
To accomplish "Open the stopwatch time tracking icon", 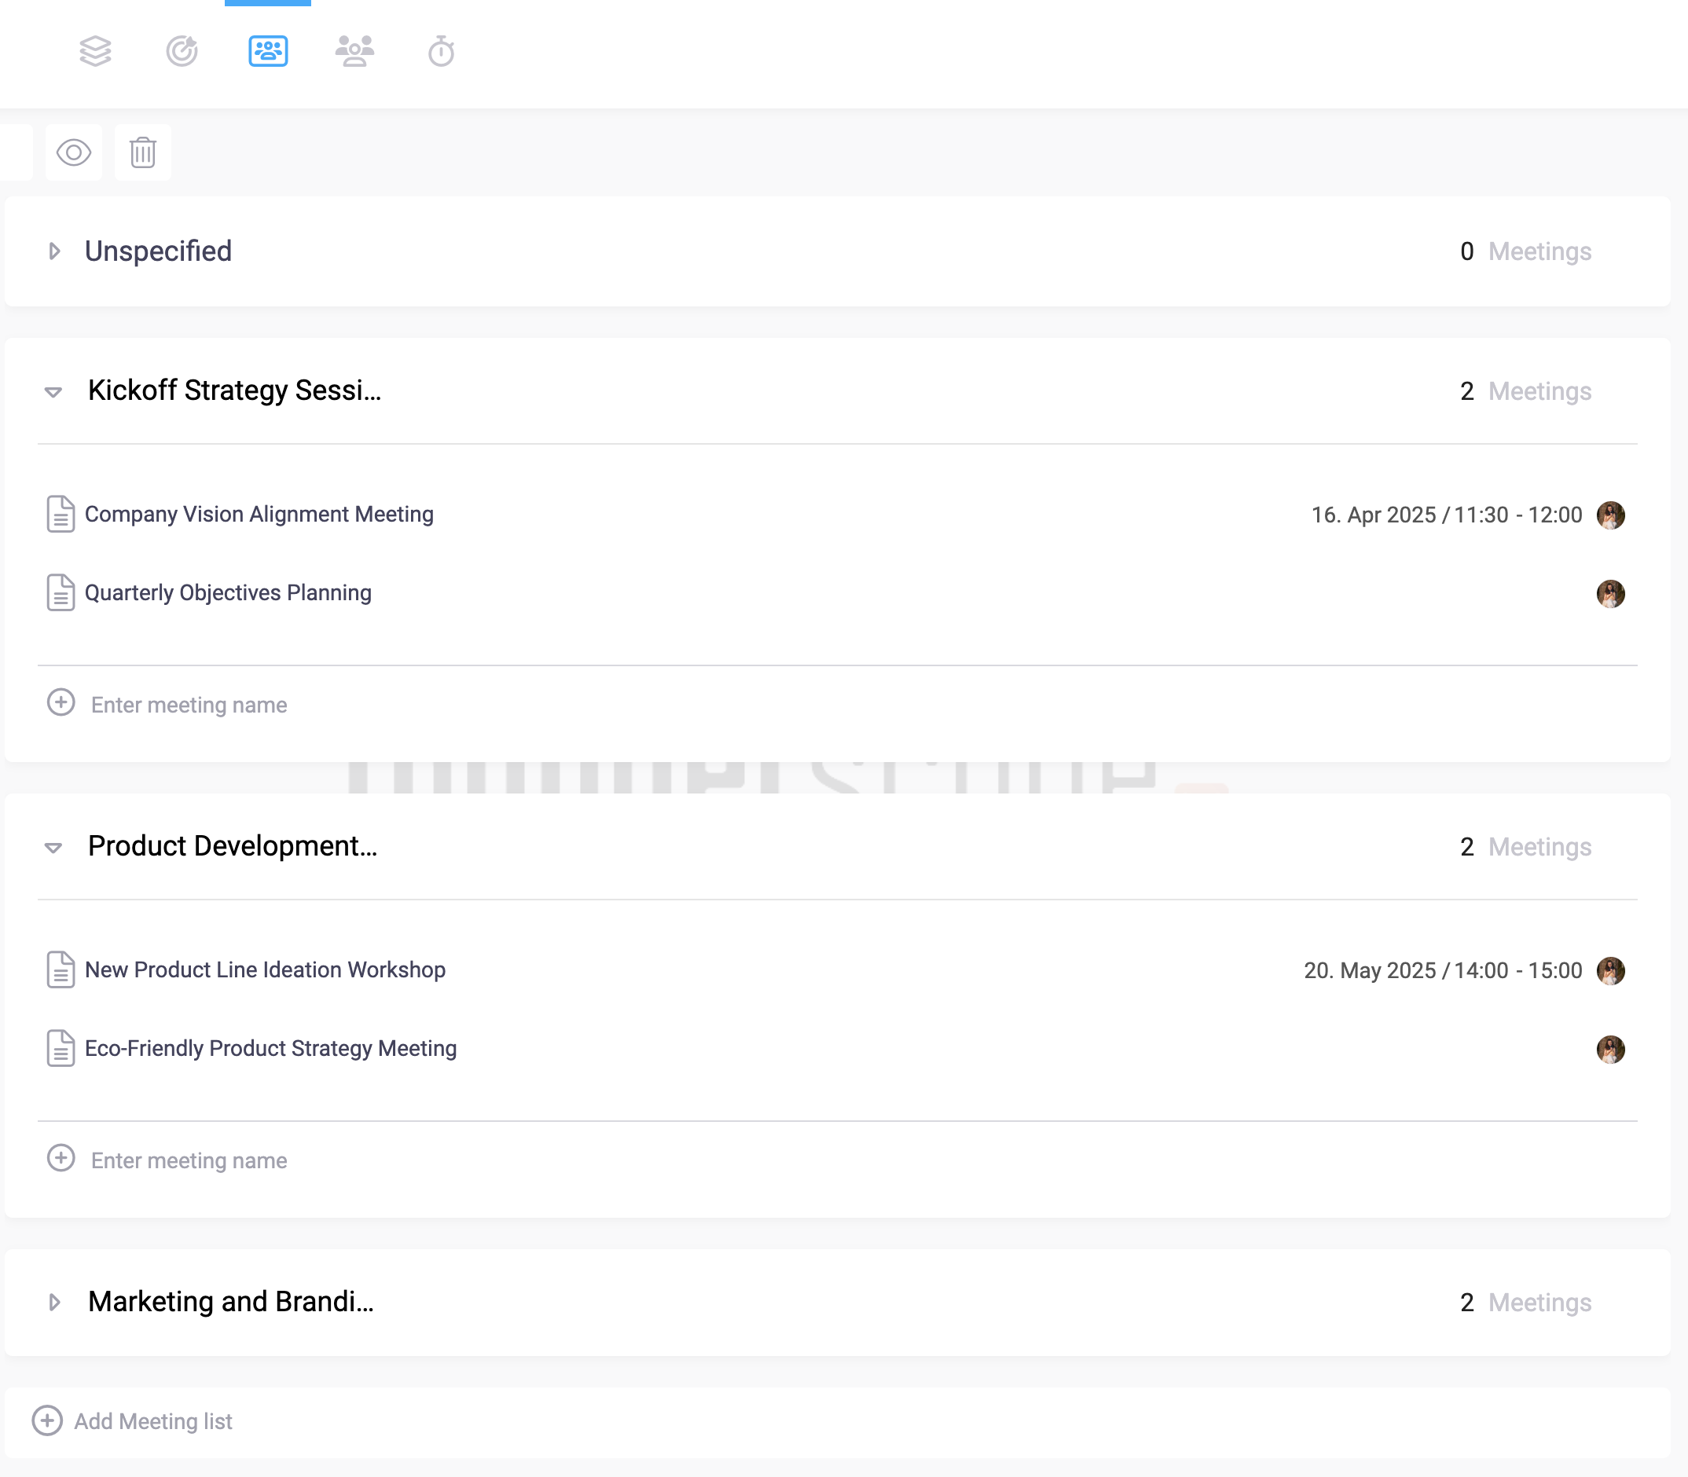I will click(x=441, y=51).
